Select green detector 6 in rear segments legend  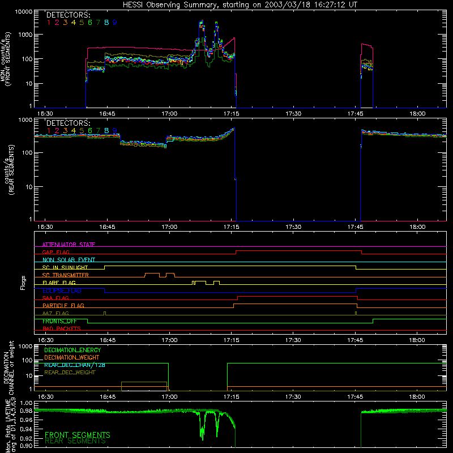coord(90,131)
